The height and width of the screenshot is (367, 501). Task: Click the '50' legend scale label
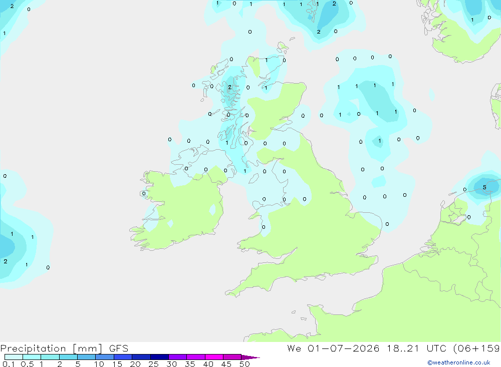244,364
